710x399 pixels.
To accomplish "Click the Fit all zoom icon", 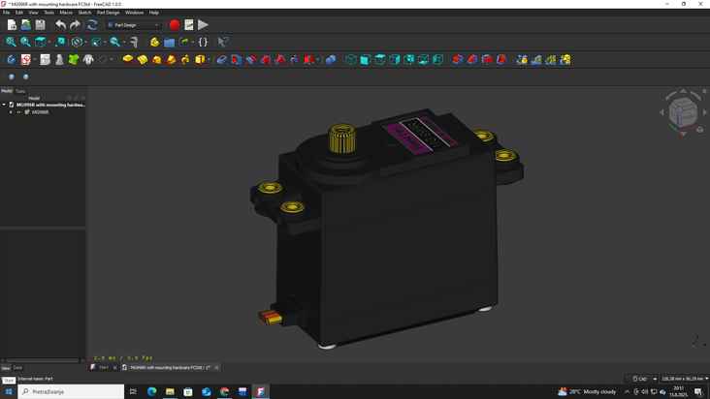I will point(11,43).
